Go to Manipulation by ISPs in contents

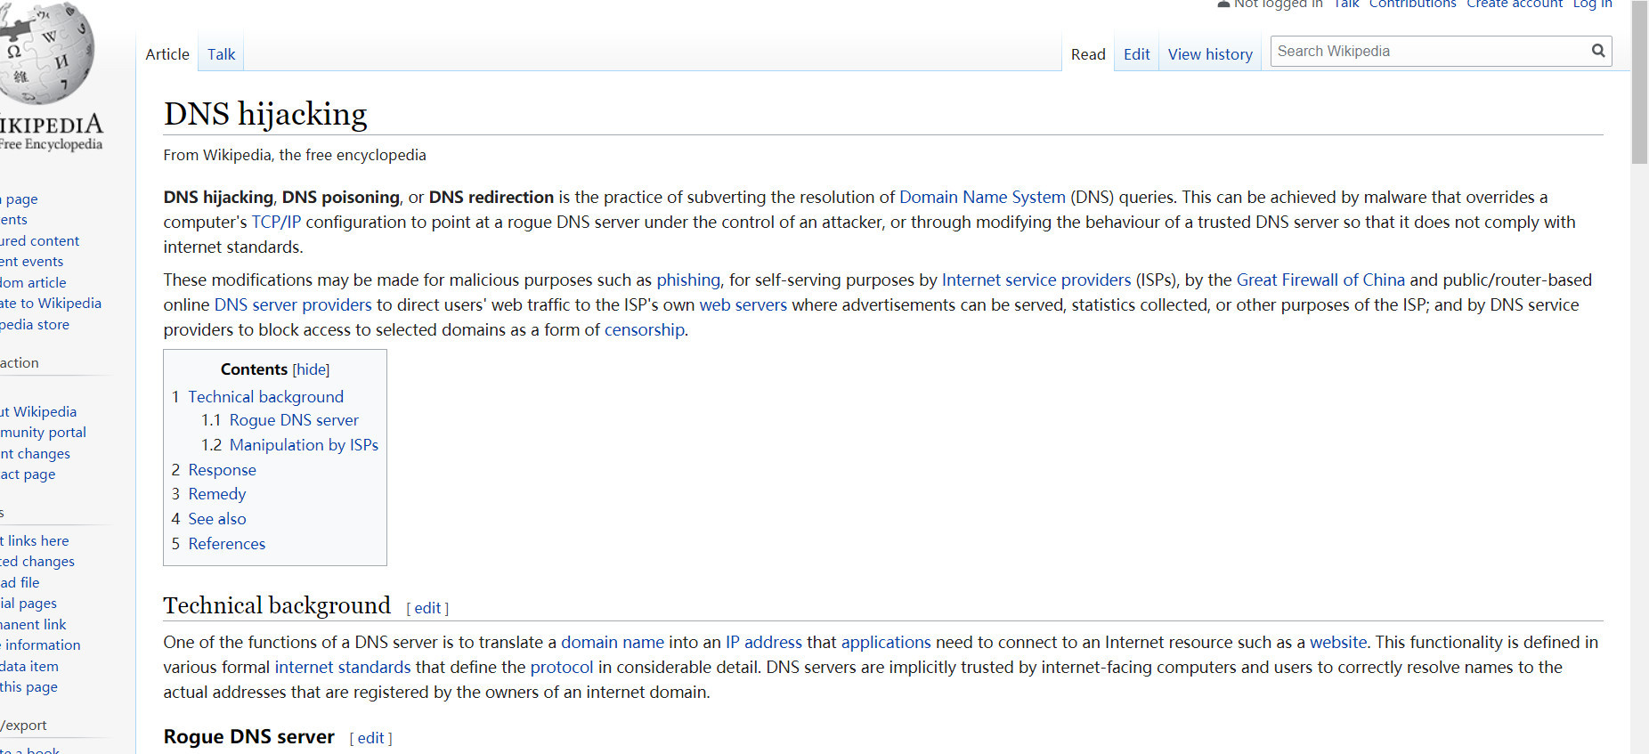[x=303, y=445]
